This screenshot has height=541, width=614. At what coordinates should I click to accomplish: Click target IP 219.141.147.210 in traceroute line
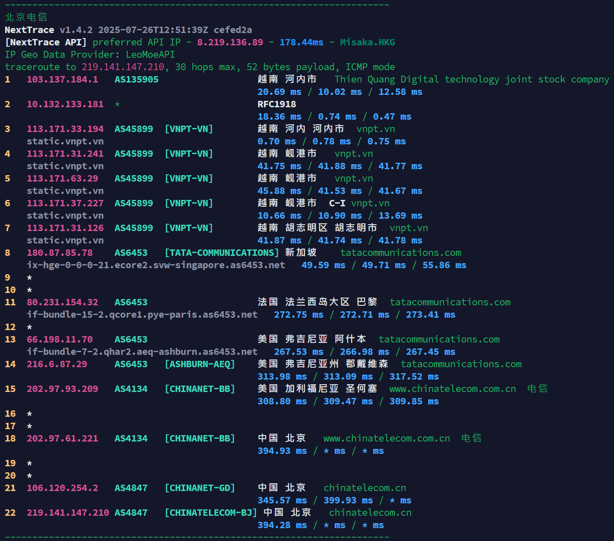[123, 67]
